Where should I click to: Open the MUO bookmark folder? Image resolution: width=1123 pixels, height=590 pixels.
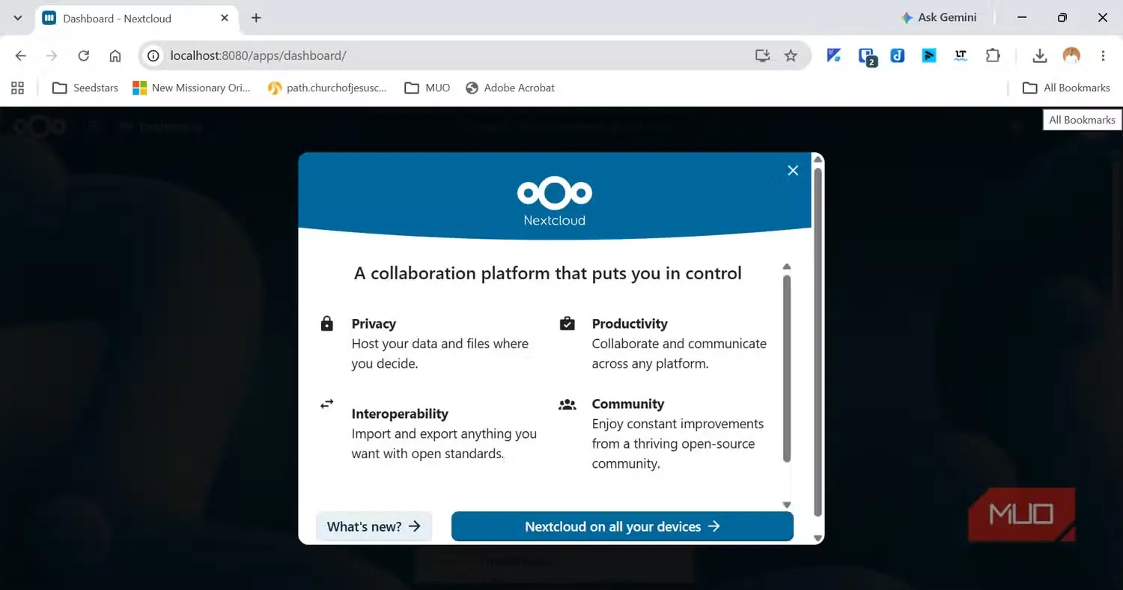427,88
